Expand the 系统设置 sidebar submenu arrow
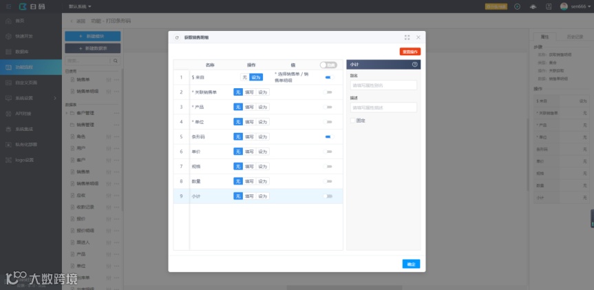594x290 pixels. (55, 98)
